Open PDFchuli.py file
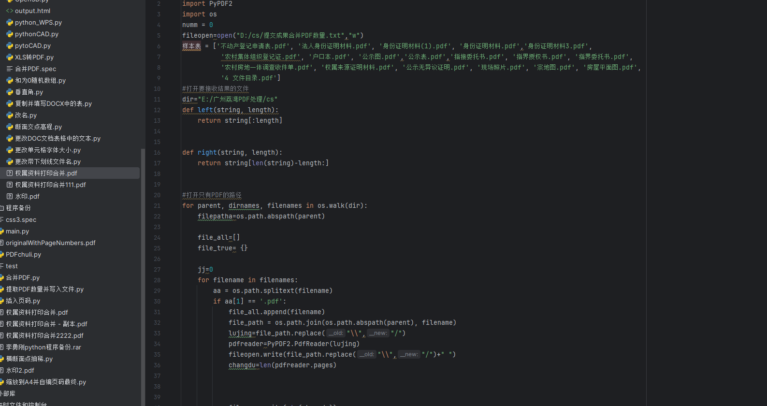Image resolution: width=767 pixels, height=406 pixels. click(23, 254)
